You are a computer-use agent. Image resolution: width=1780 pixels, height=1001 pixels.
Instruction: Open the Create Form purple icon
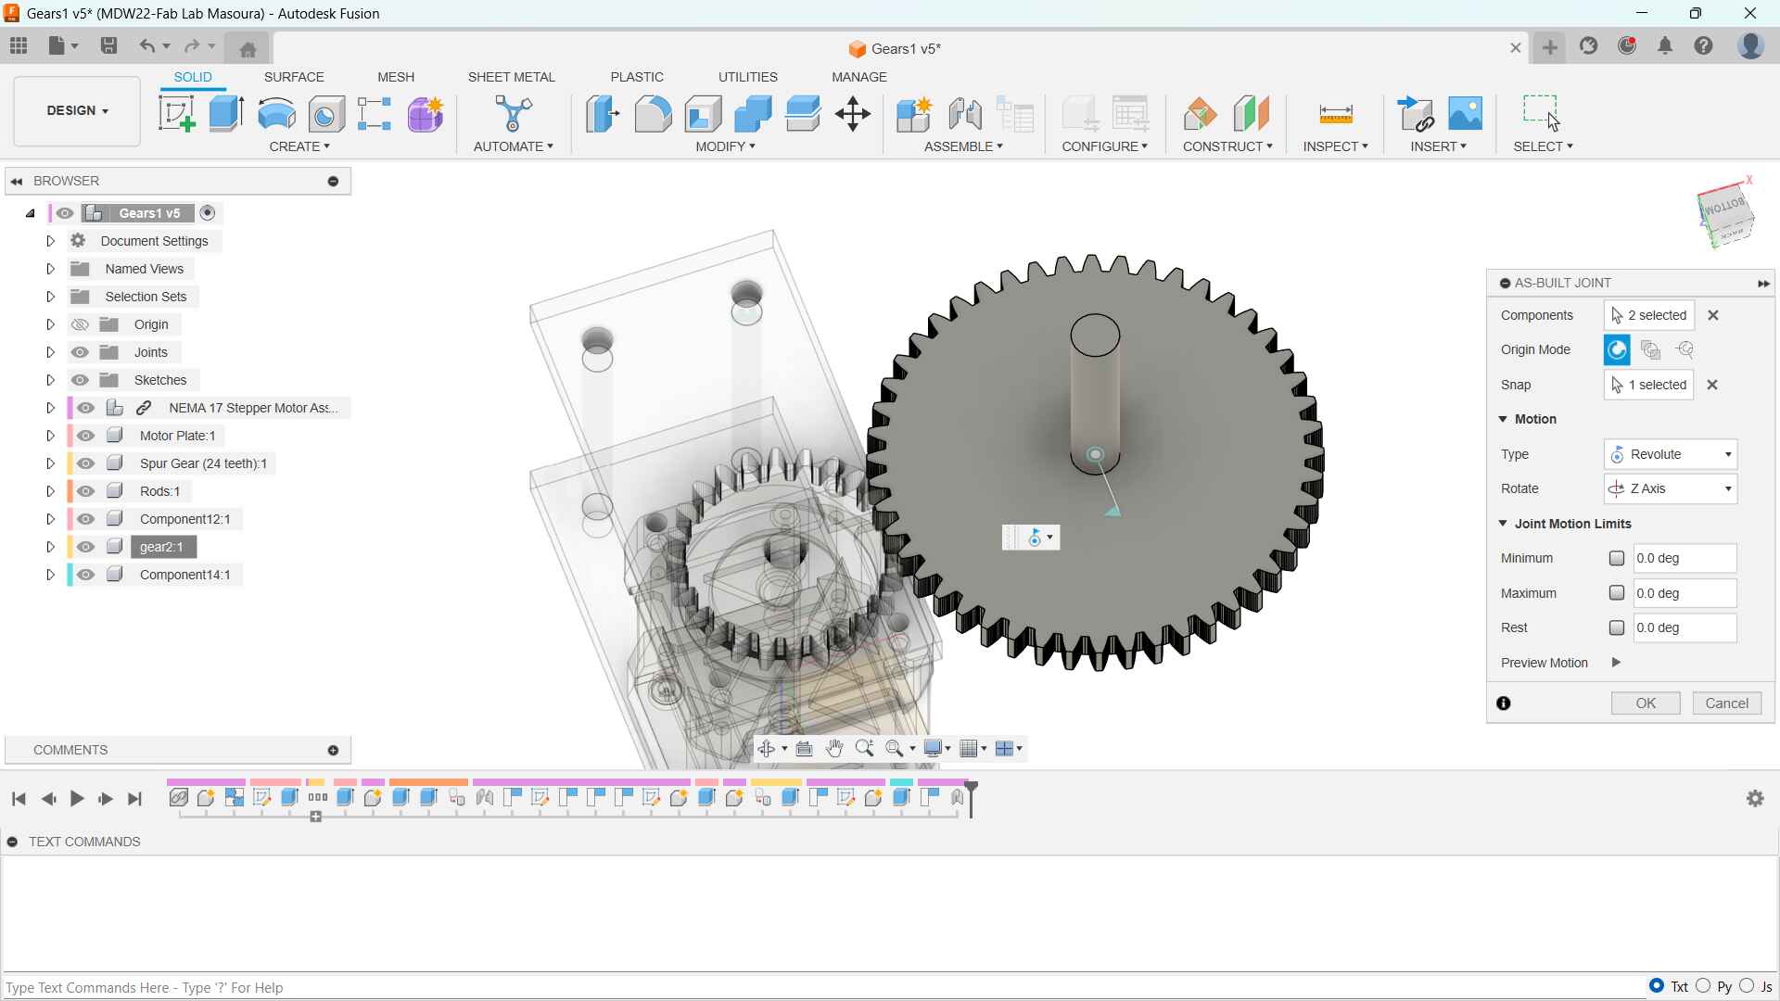[x=426, y=114]
